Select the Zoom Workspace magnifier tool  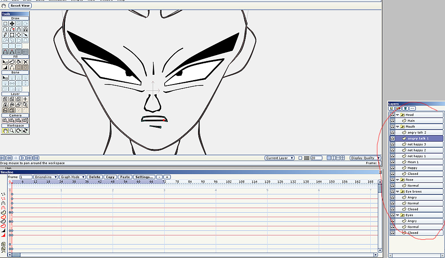point(12,131)
